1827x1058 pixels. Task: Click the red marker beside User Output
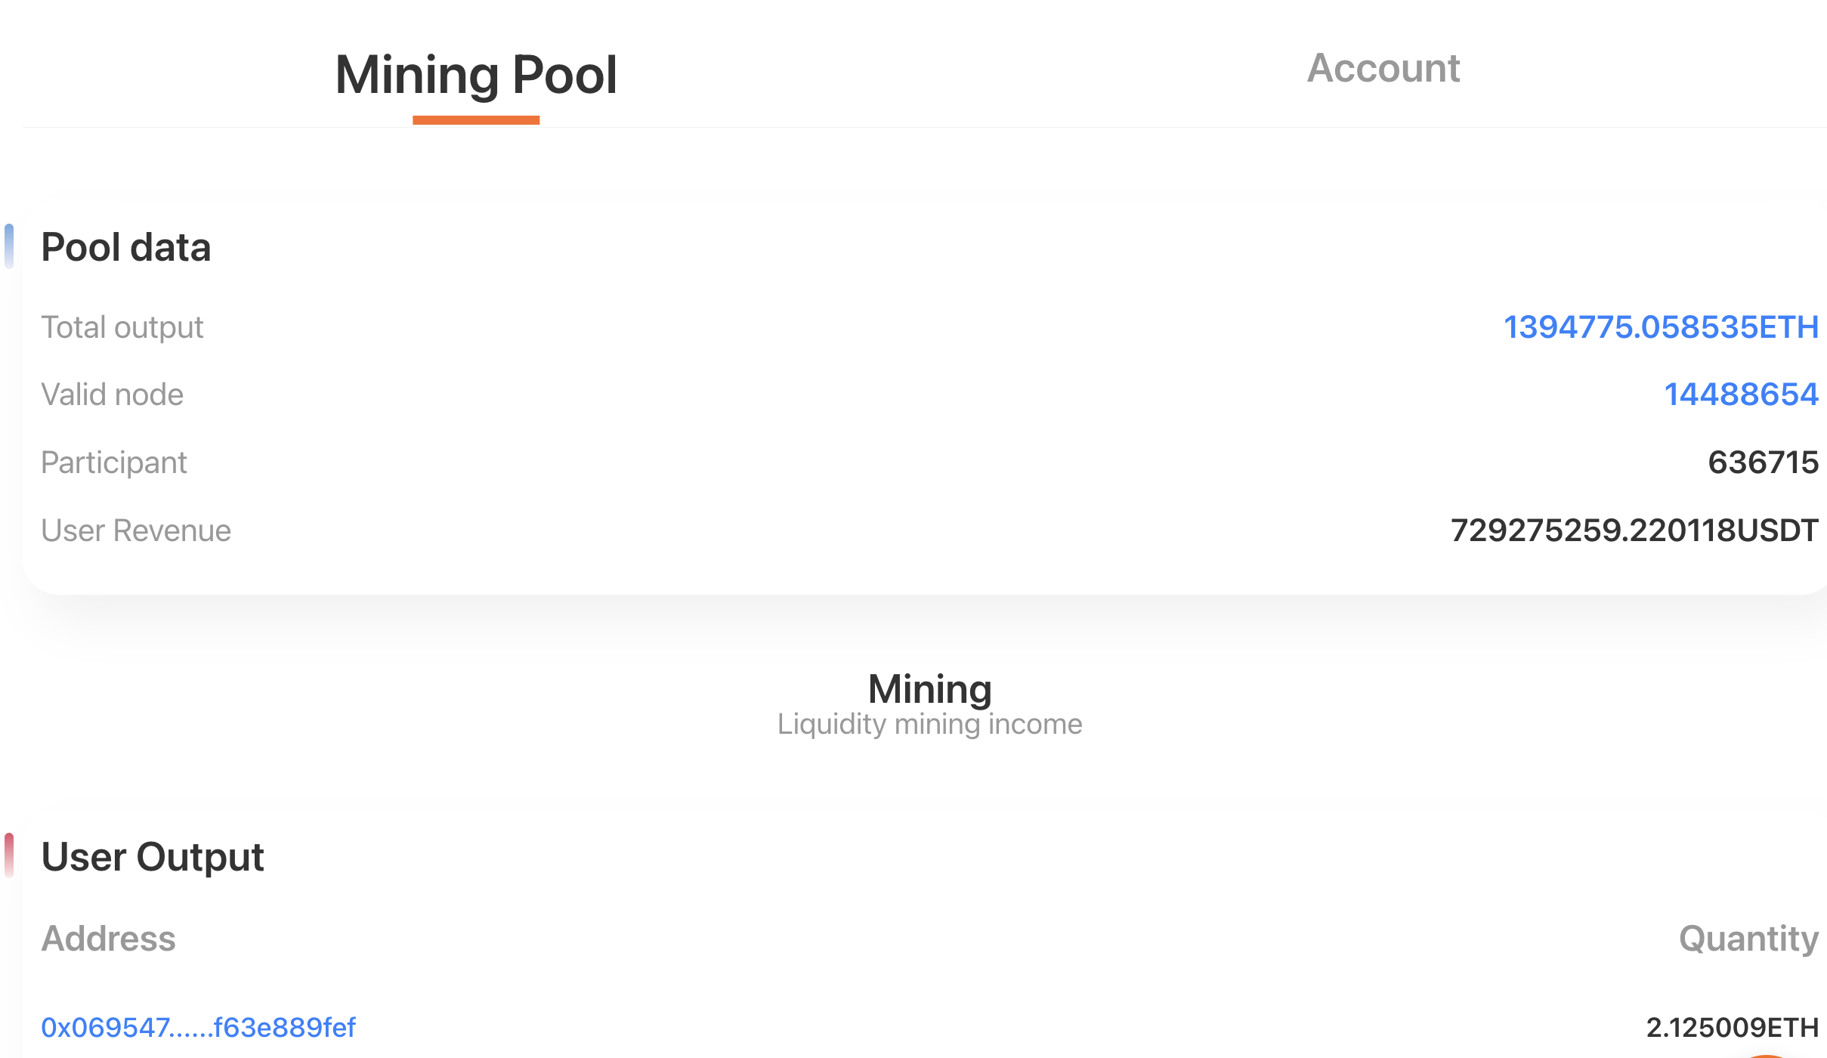pos(9,855)
